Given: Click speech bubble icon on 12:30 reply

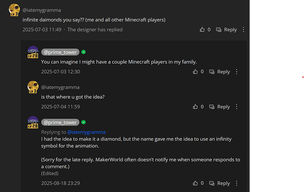Looking at the screenshot, I should coord(212,72).
